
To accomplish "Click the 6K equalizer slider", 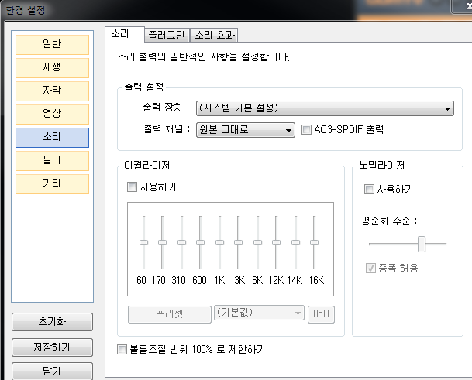I will click(257, 242).
